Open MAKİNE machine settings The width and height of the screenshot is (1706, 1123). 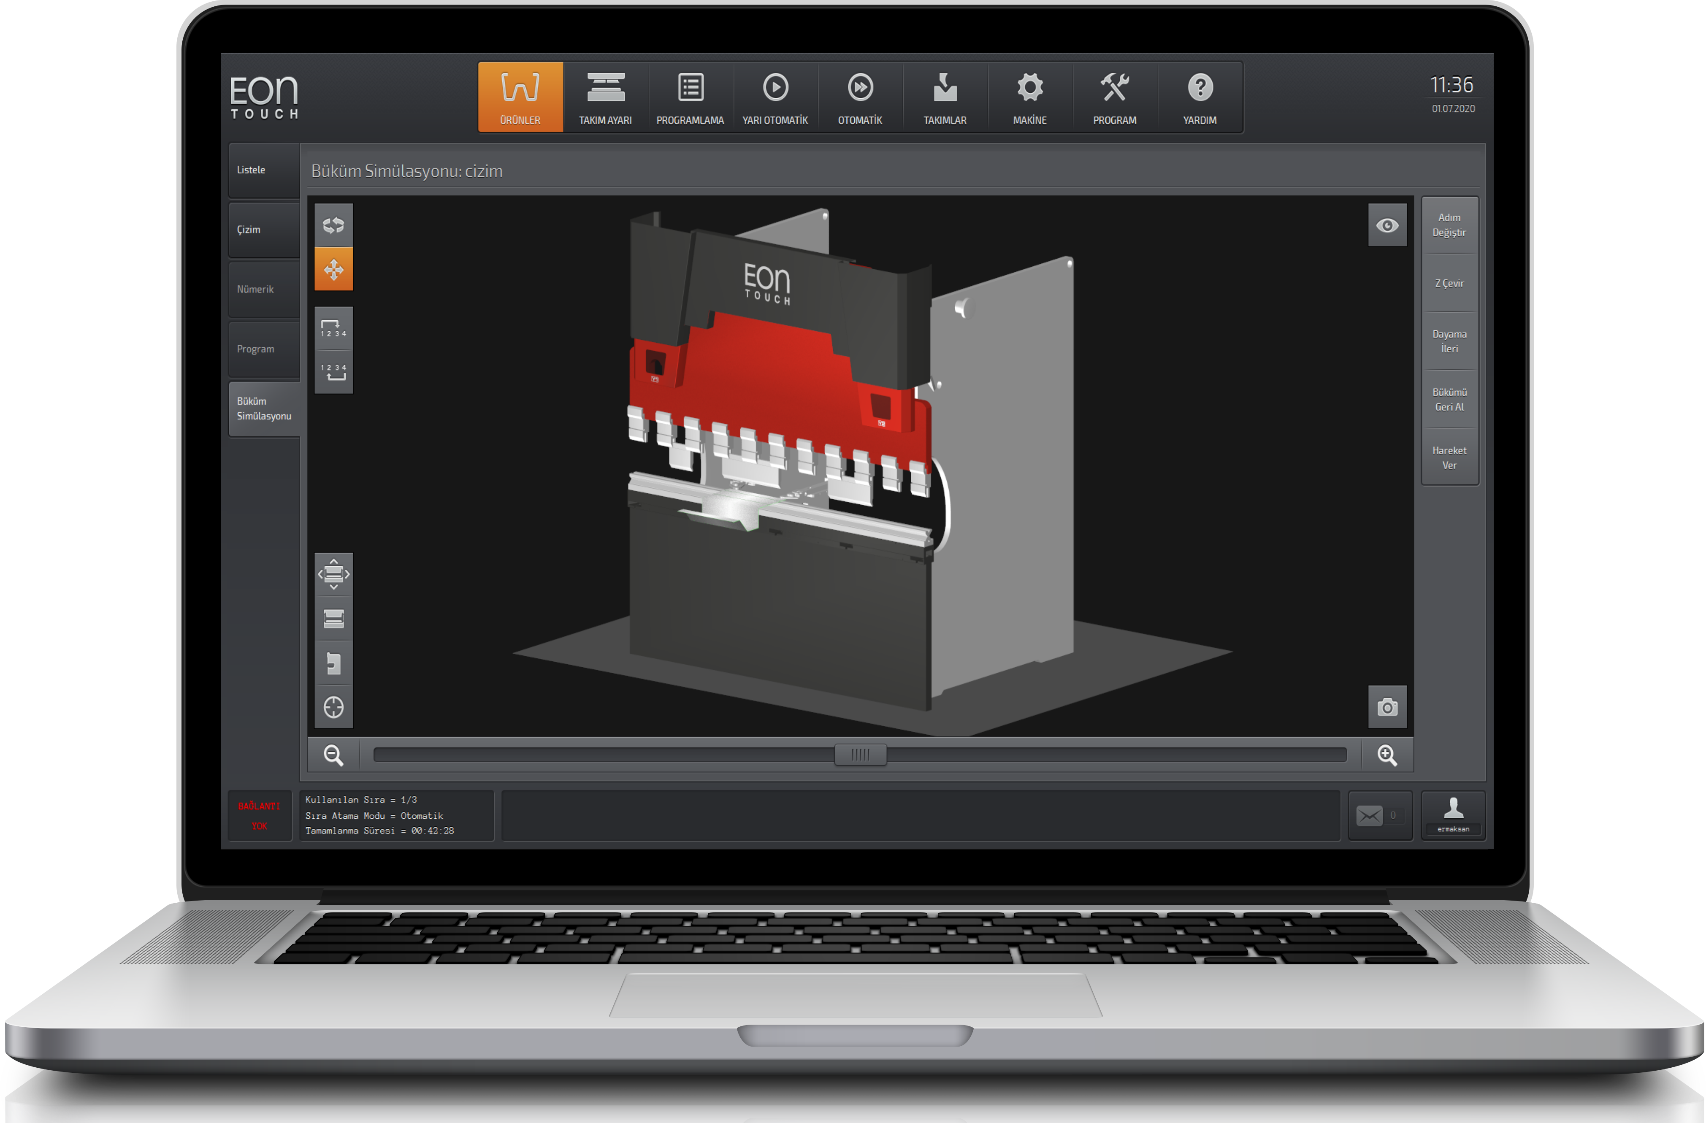(1030, 97)
